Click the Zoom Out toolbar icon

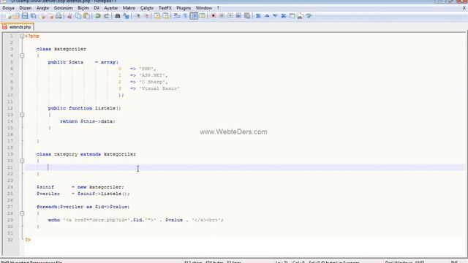point(146,16)
